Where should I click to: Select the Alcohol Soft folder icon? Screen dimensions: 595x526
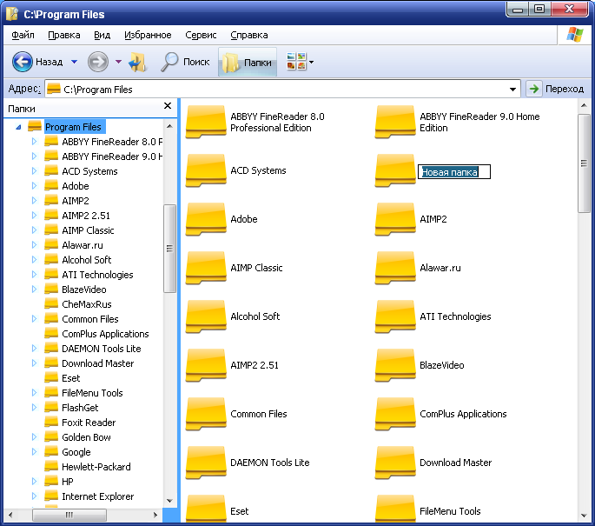206,317
